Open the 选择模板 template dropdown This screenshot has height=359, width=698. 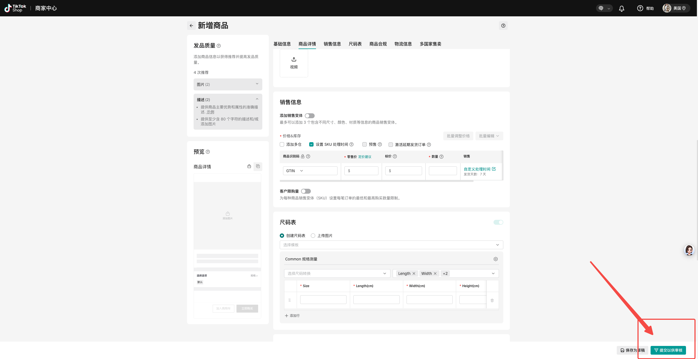point(391,245)
